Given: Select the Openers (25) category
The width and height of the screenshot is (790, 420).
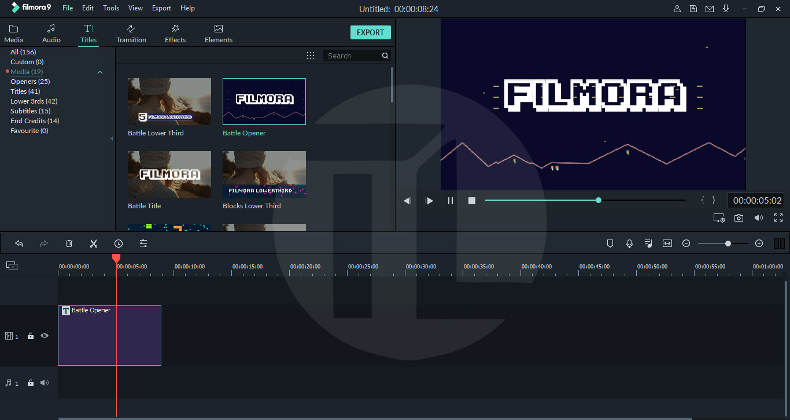Looking at the screenshot, I should 30,82.
